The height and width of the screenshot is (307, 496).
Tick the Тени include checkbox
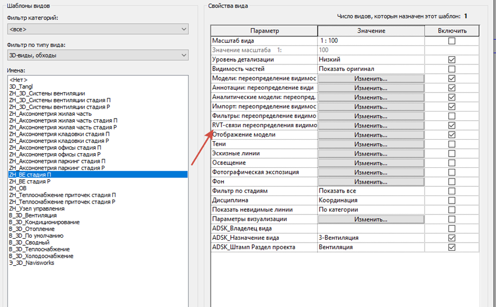tap(452, 144)
